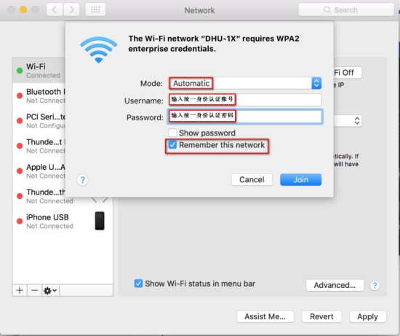
Task: Click help icon beside Advanced button
Action: 375,285
